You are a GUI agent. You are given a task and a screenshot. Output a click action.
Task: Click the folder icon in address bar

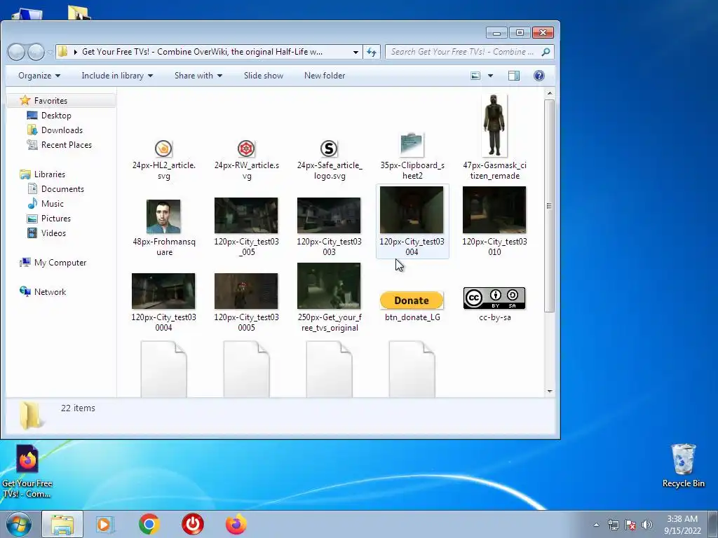(63, 52)
